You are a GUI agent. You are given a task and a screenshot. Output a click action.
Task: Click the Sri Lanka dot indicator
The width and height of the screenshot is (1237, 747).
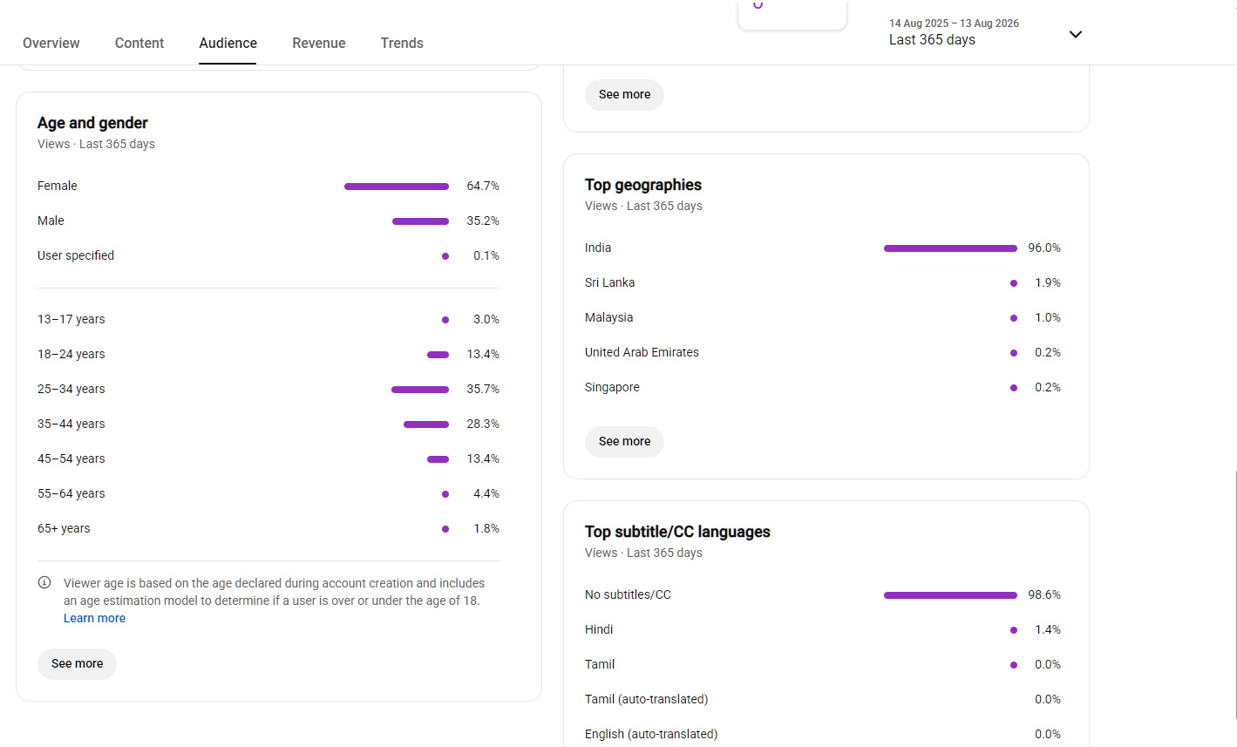[x=1014, y=283]
